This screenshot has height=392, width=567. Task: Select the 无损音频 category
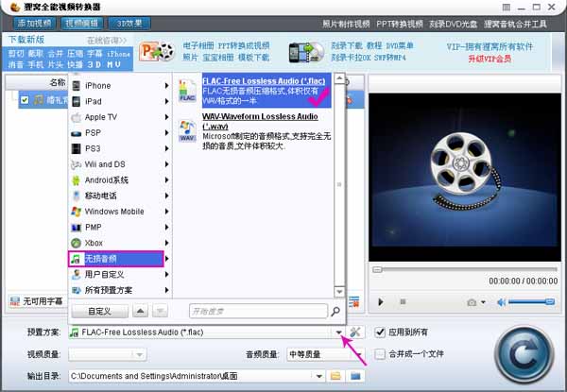(116, 259)
